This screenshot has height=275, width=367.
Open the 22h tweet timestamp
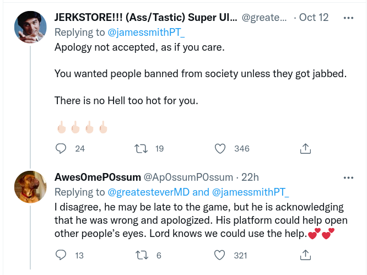coord(250,177)
